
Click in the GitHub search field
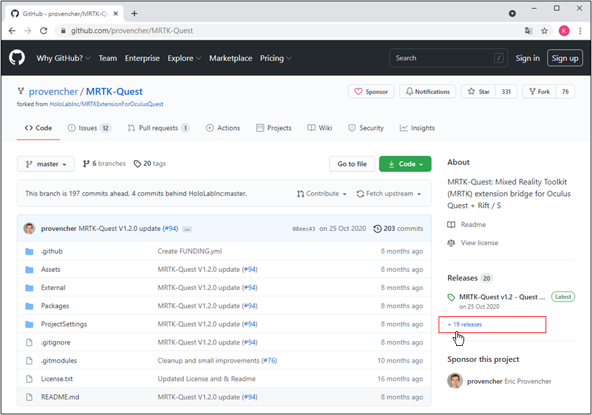click(x=441, y=58)
